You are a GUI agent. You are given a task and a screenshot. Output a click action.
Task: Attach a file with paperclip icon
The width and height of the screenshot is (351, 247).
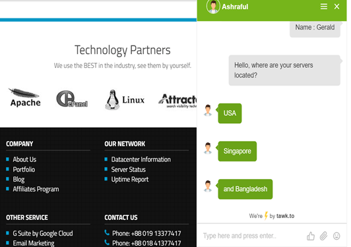point(323,236)
